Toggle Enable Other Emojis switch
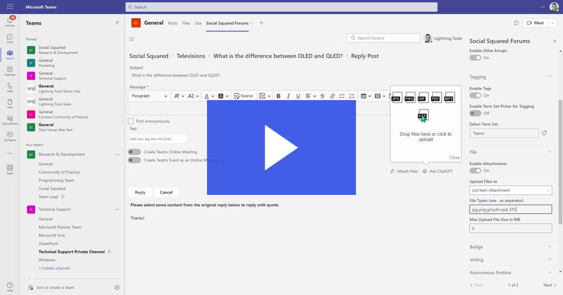The height and width of the screenshot is (295, 563). point(475,58)
